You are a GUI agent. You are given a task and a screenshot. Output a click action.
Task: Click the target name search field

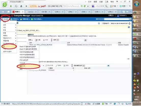click(x=117, y=19)
